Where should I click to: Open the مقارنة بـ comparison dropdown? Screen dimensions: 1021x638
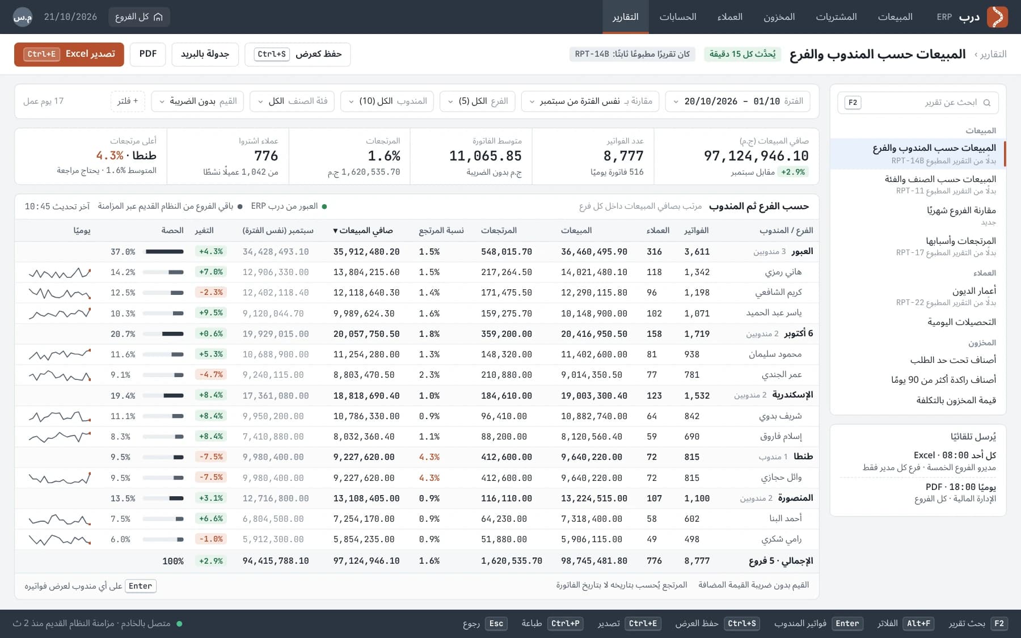pos(590,101)
